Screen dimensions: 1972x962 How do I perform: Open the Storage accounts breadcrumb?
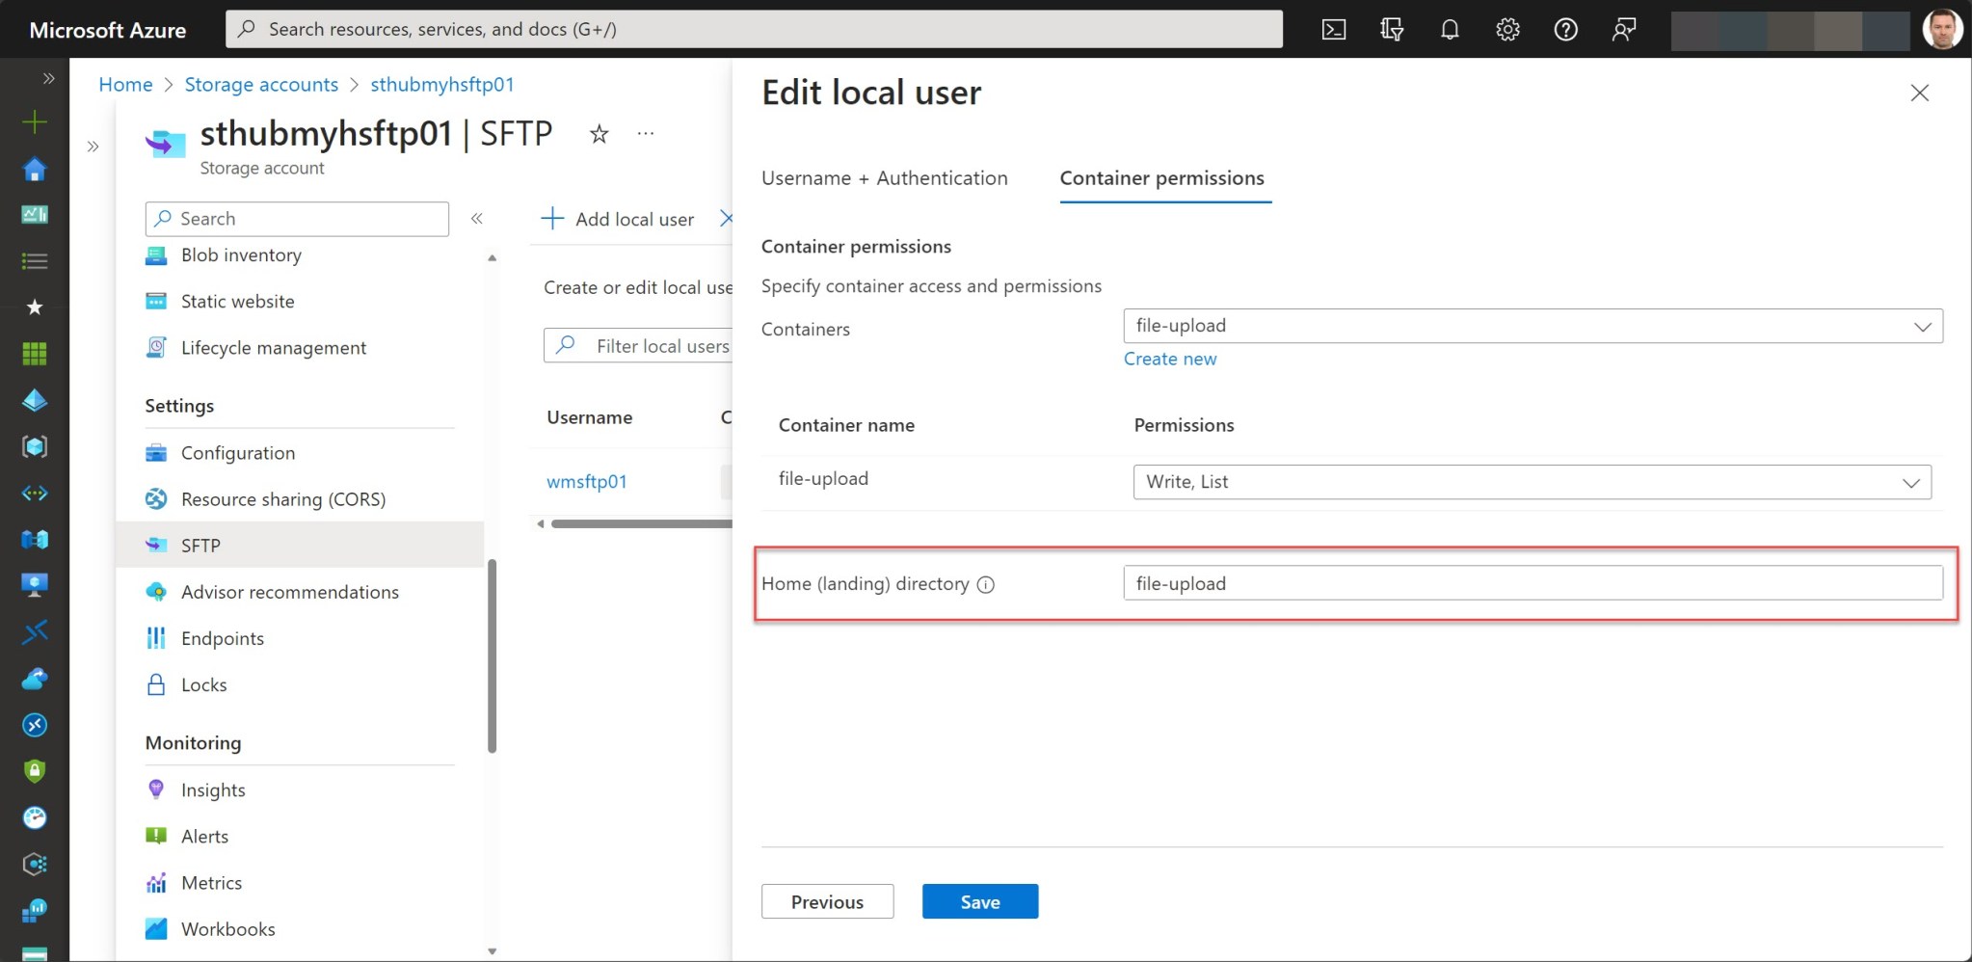261,84
